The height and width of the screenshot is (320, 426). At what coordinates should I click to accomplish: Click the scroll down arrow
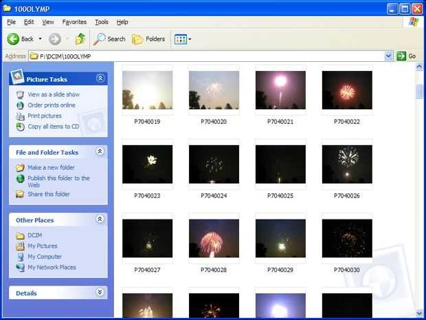tap(419, 313)
